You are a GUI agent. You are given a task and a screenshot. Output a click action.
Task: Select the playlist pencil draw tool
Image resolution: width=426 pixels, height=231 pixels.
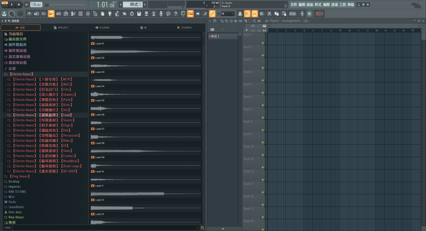point(222,21)
